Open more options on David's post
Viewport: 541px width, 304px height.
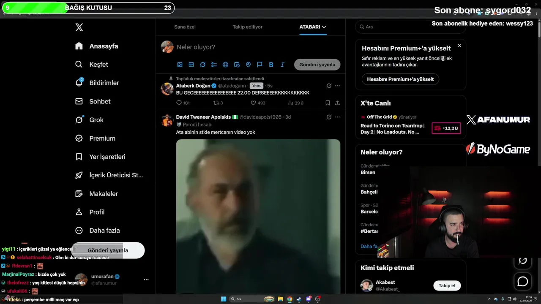point(337,117)
